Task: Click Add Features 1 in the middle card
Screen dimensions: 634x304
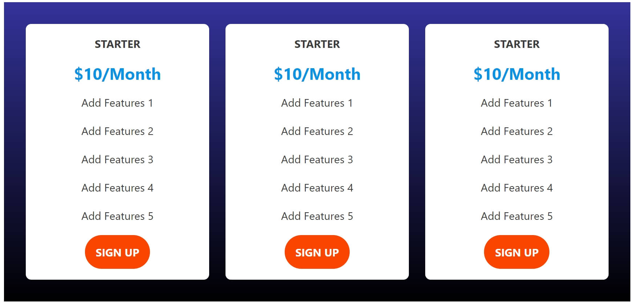Action: tap(317, 103)
